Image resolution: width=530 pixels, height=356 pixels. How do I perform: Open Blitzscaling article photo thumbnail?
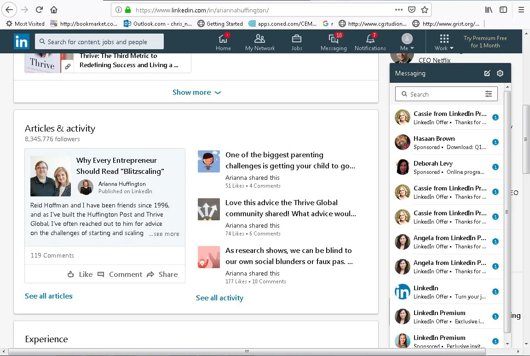point(51,176)
